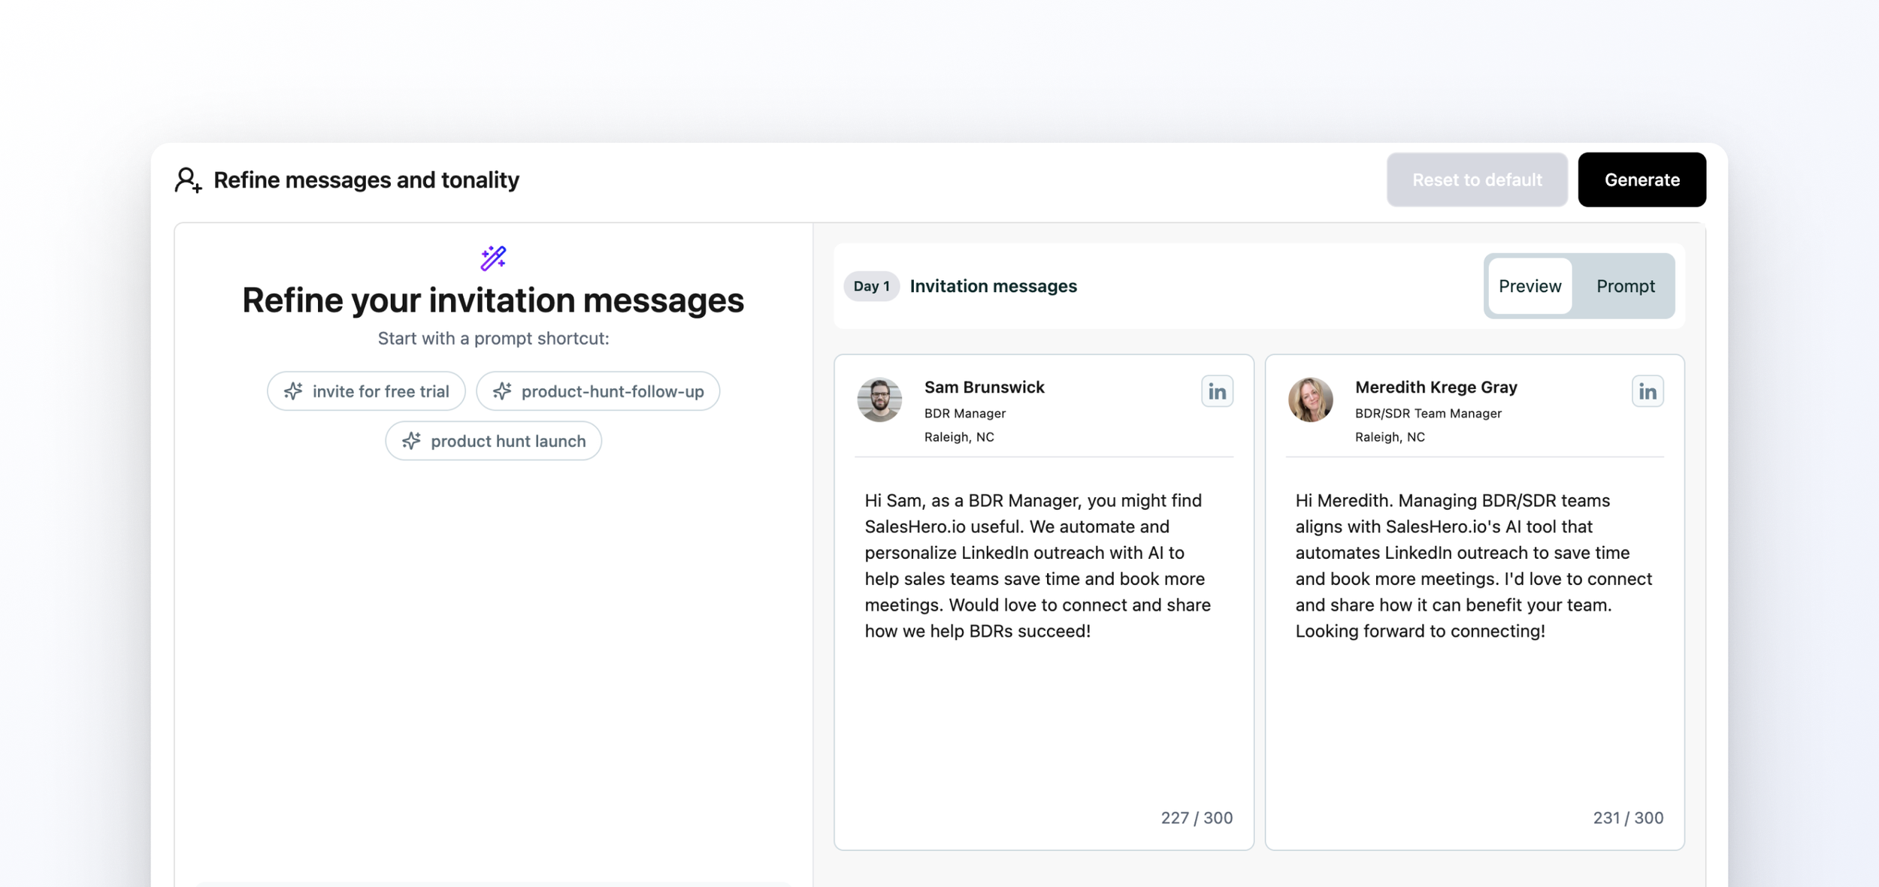Click Meredith Krege Gray's profile photo

click(1310, 400)
